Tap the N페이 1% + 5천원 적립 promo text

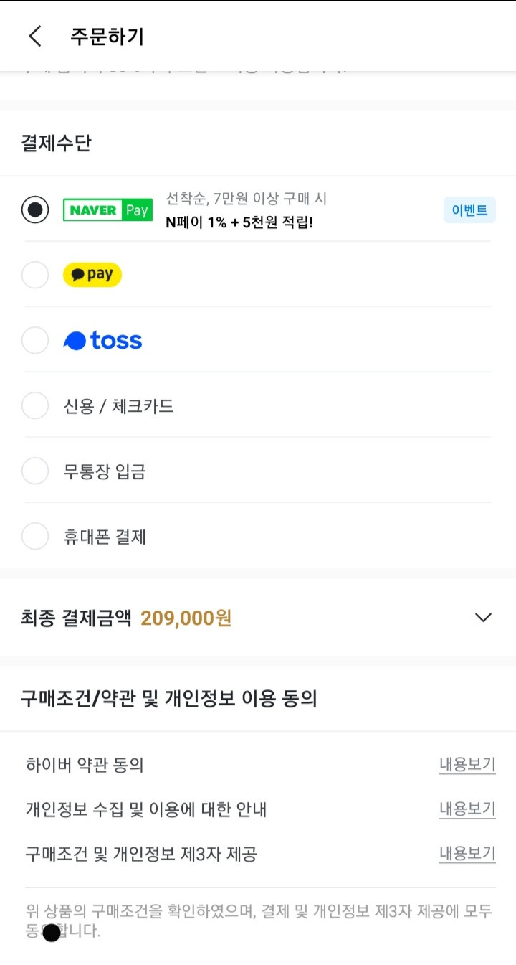coord(239,222)
